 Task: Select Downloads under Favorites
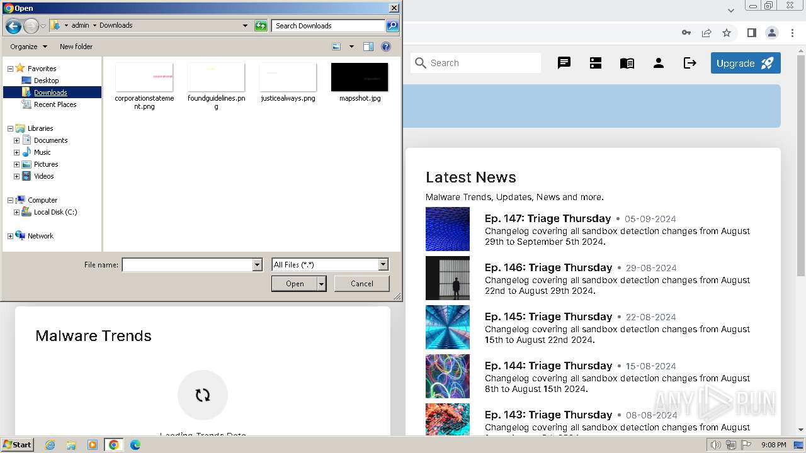point(50,92)
